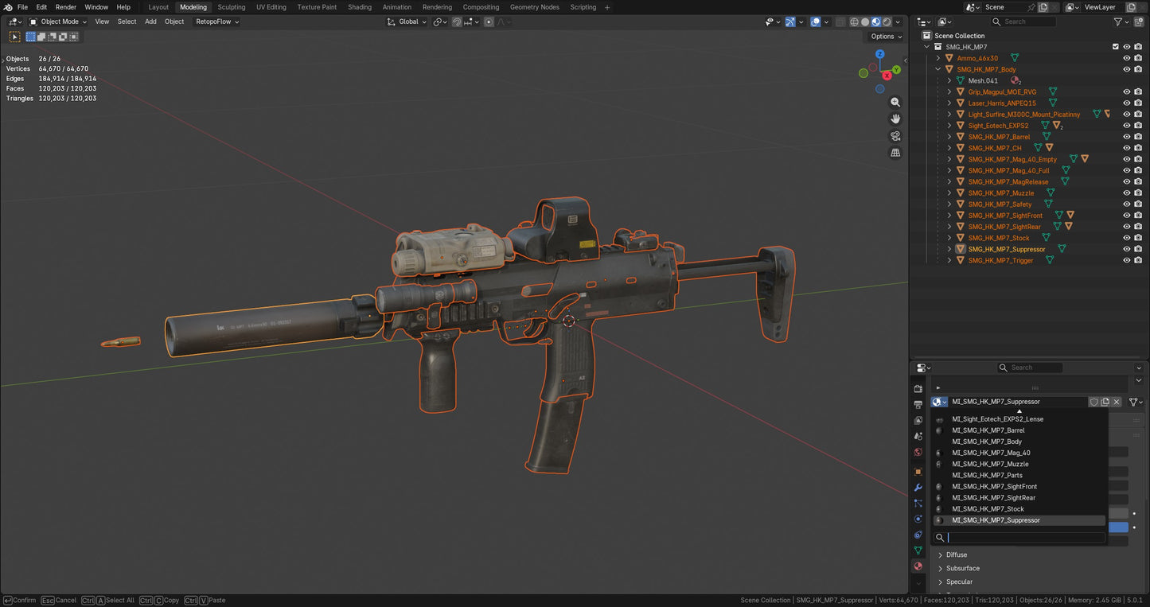Click the blue color field near material properties

1118,527
